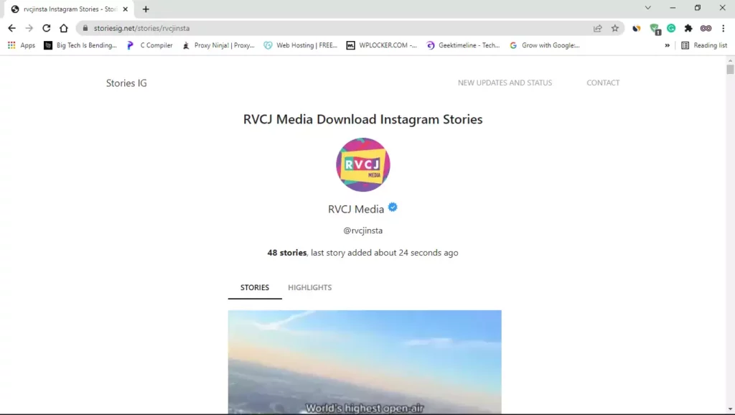Open the Grammarly extension icon

point(671,28)
